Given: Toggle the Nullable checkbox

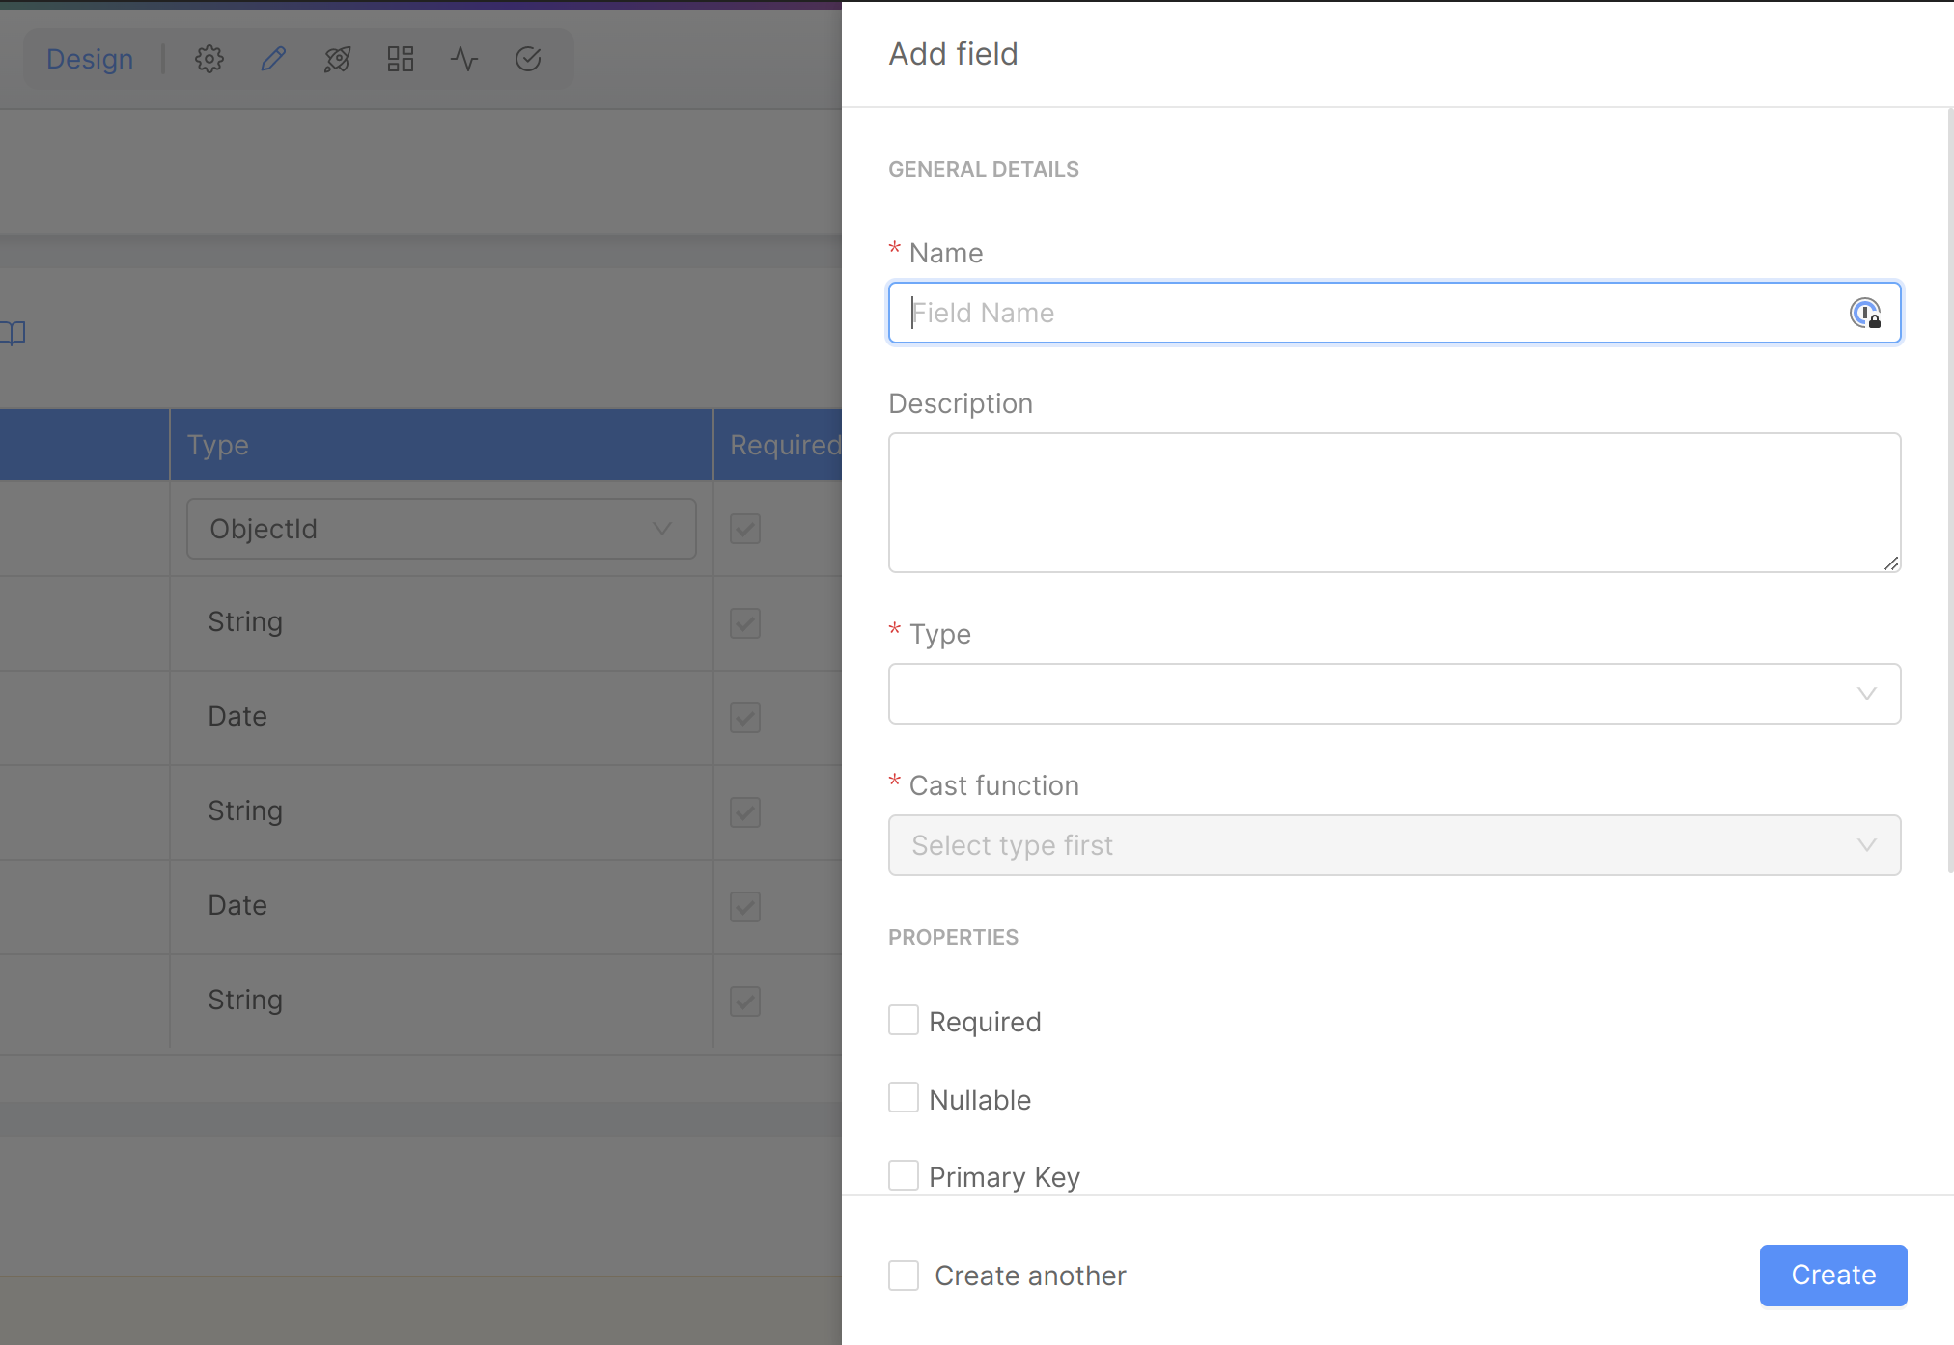Looking at the screenshot, I should point(904,1098).
